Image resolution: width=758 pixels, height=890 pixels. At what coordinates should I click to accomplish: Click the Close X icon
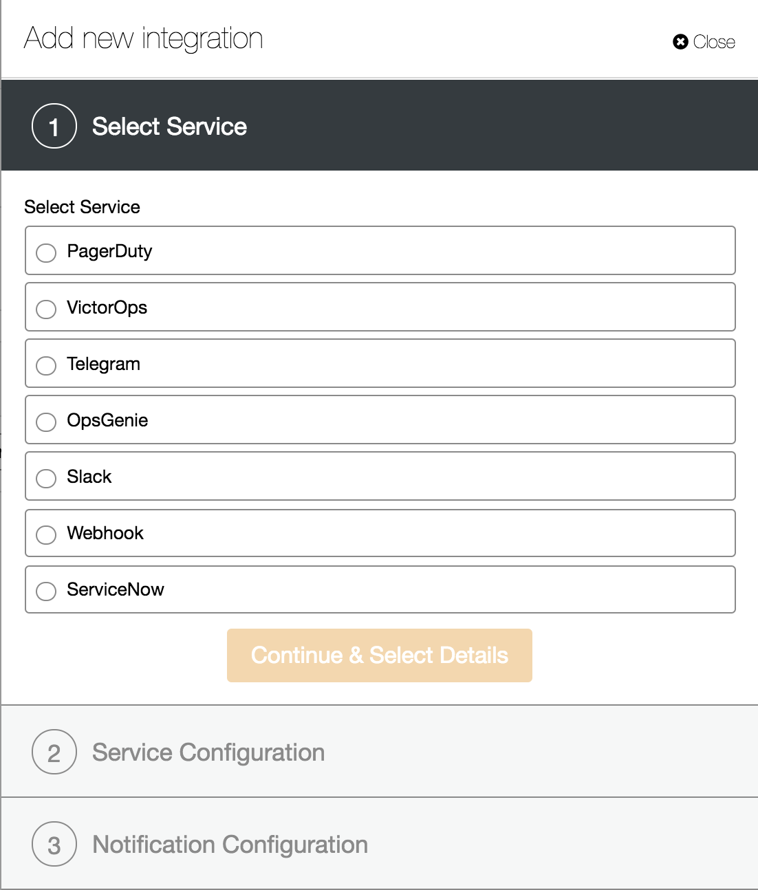click(680, 42)
